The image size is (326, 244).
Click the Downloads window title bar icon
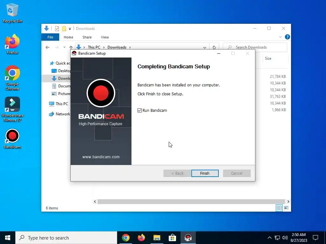pyautogui.click(x=46, y=28)
